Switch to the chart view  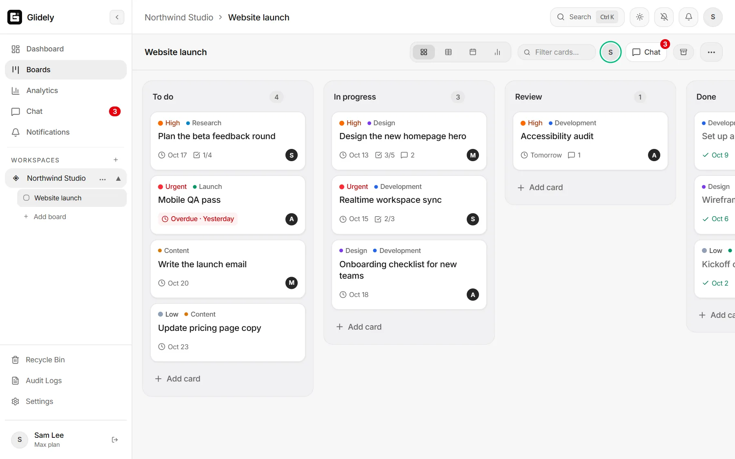497,52
